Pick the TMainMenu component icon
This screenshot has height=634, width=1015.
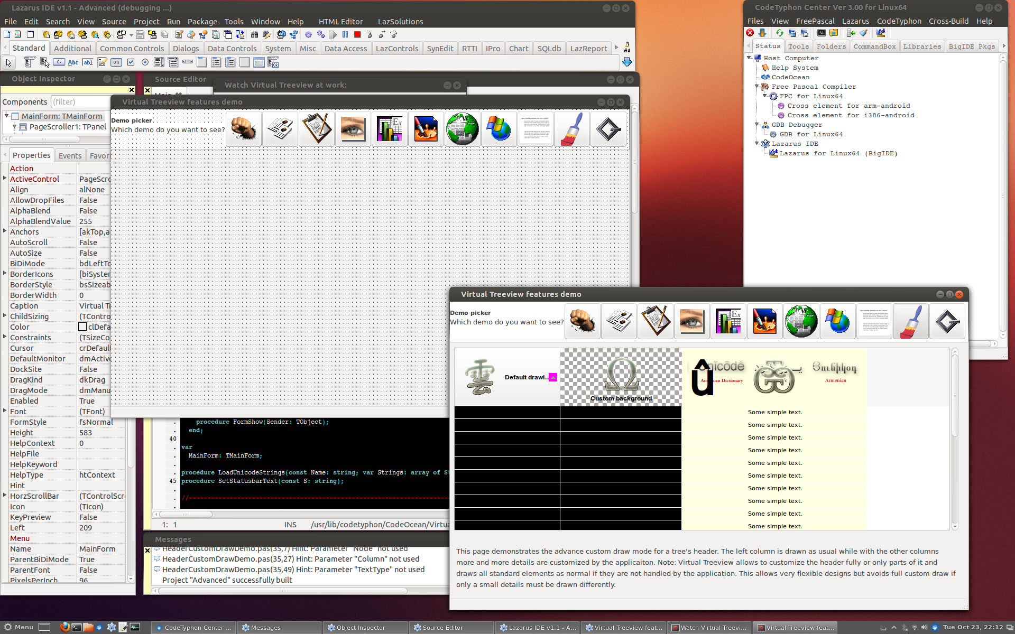[x=30, y=62]
